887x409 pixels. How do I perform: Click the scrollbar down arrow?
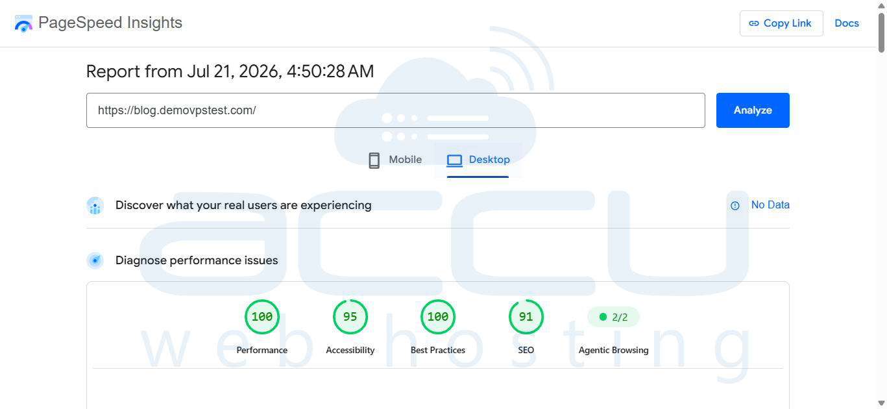pyautogui.click(x=881, y=403)
